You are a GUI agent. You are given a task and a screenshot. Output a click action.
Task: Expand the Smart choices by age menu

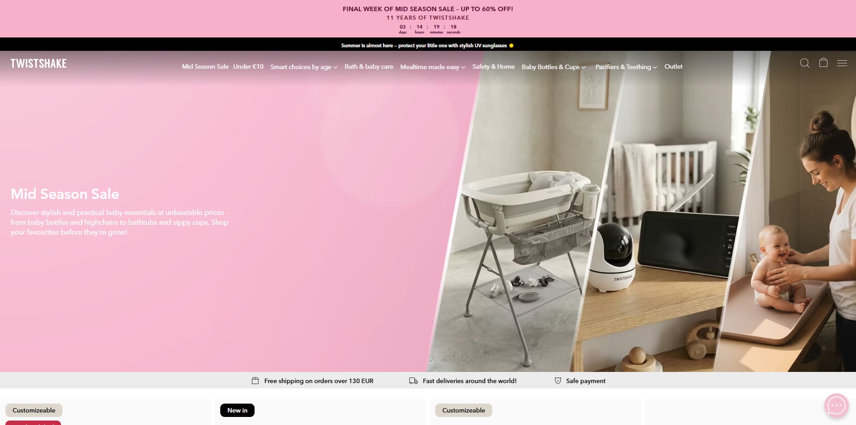pos(304,67)
